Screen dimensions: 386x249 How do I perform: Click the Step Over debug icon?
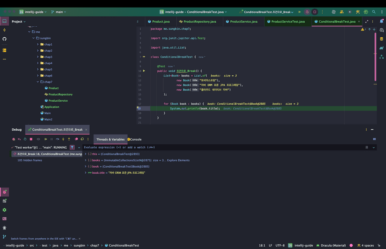(57, 139)
